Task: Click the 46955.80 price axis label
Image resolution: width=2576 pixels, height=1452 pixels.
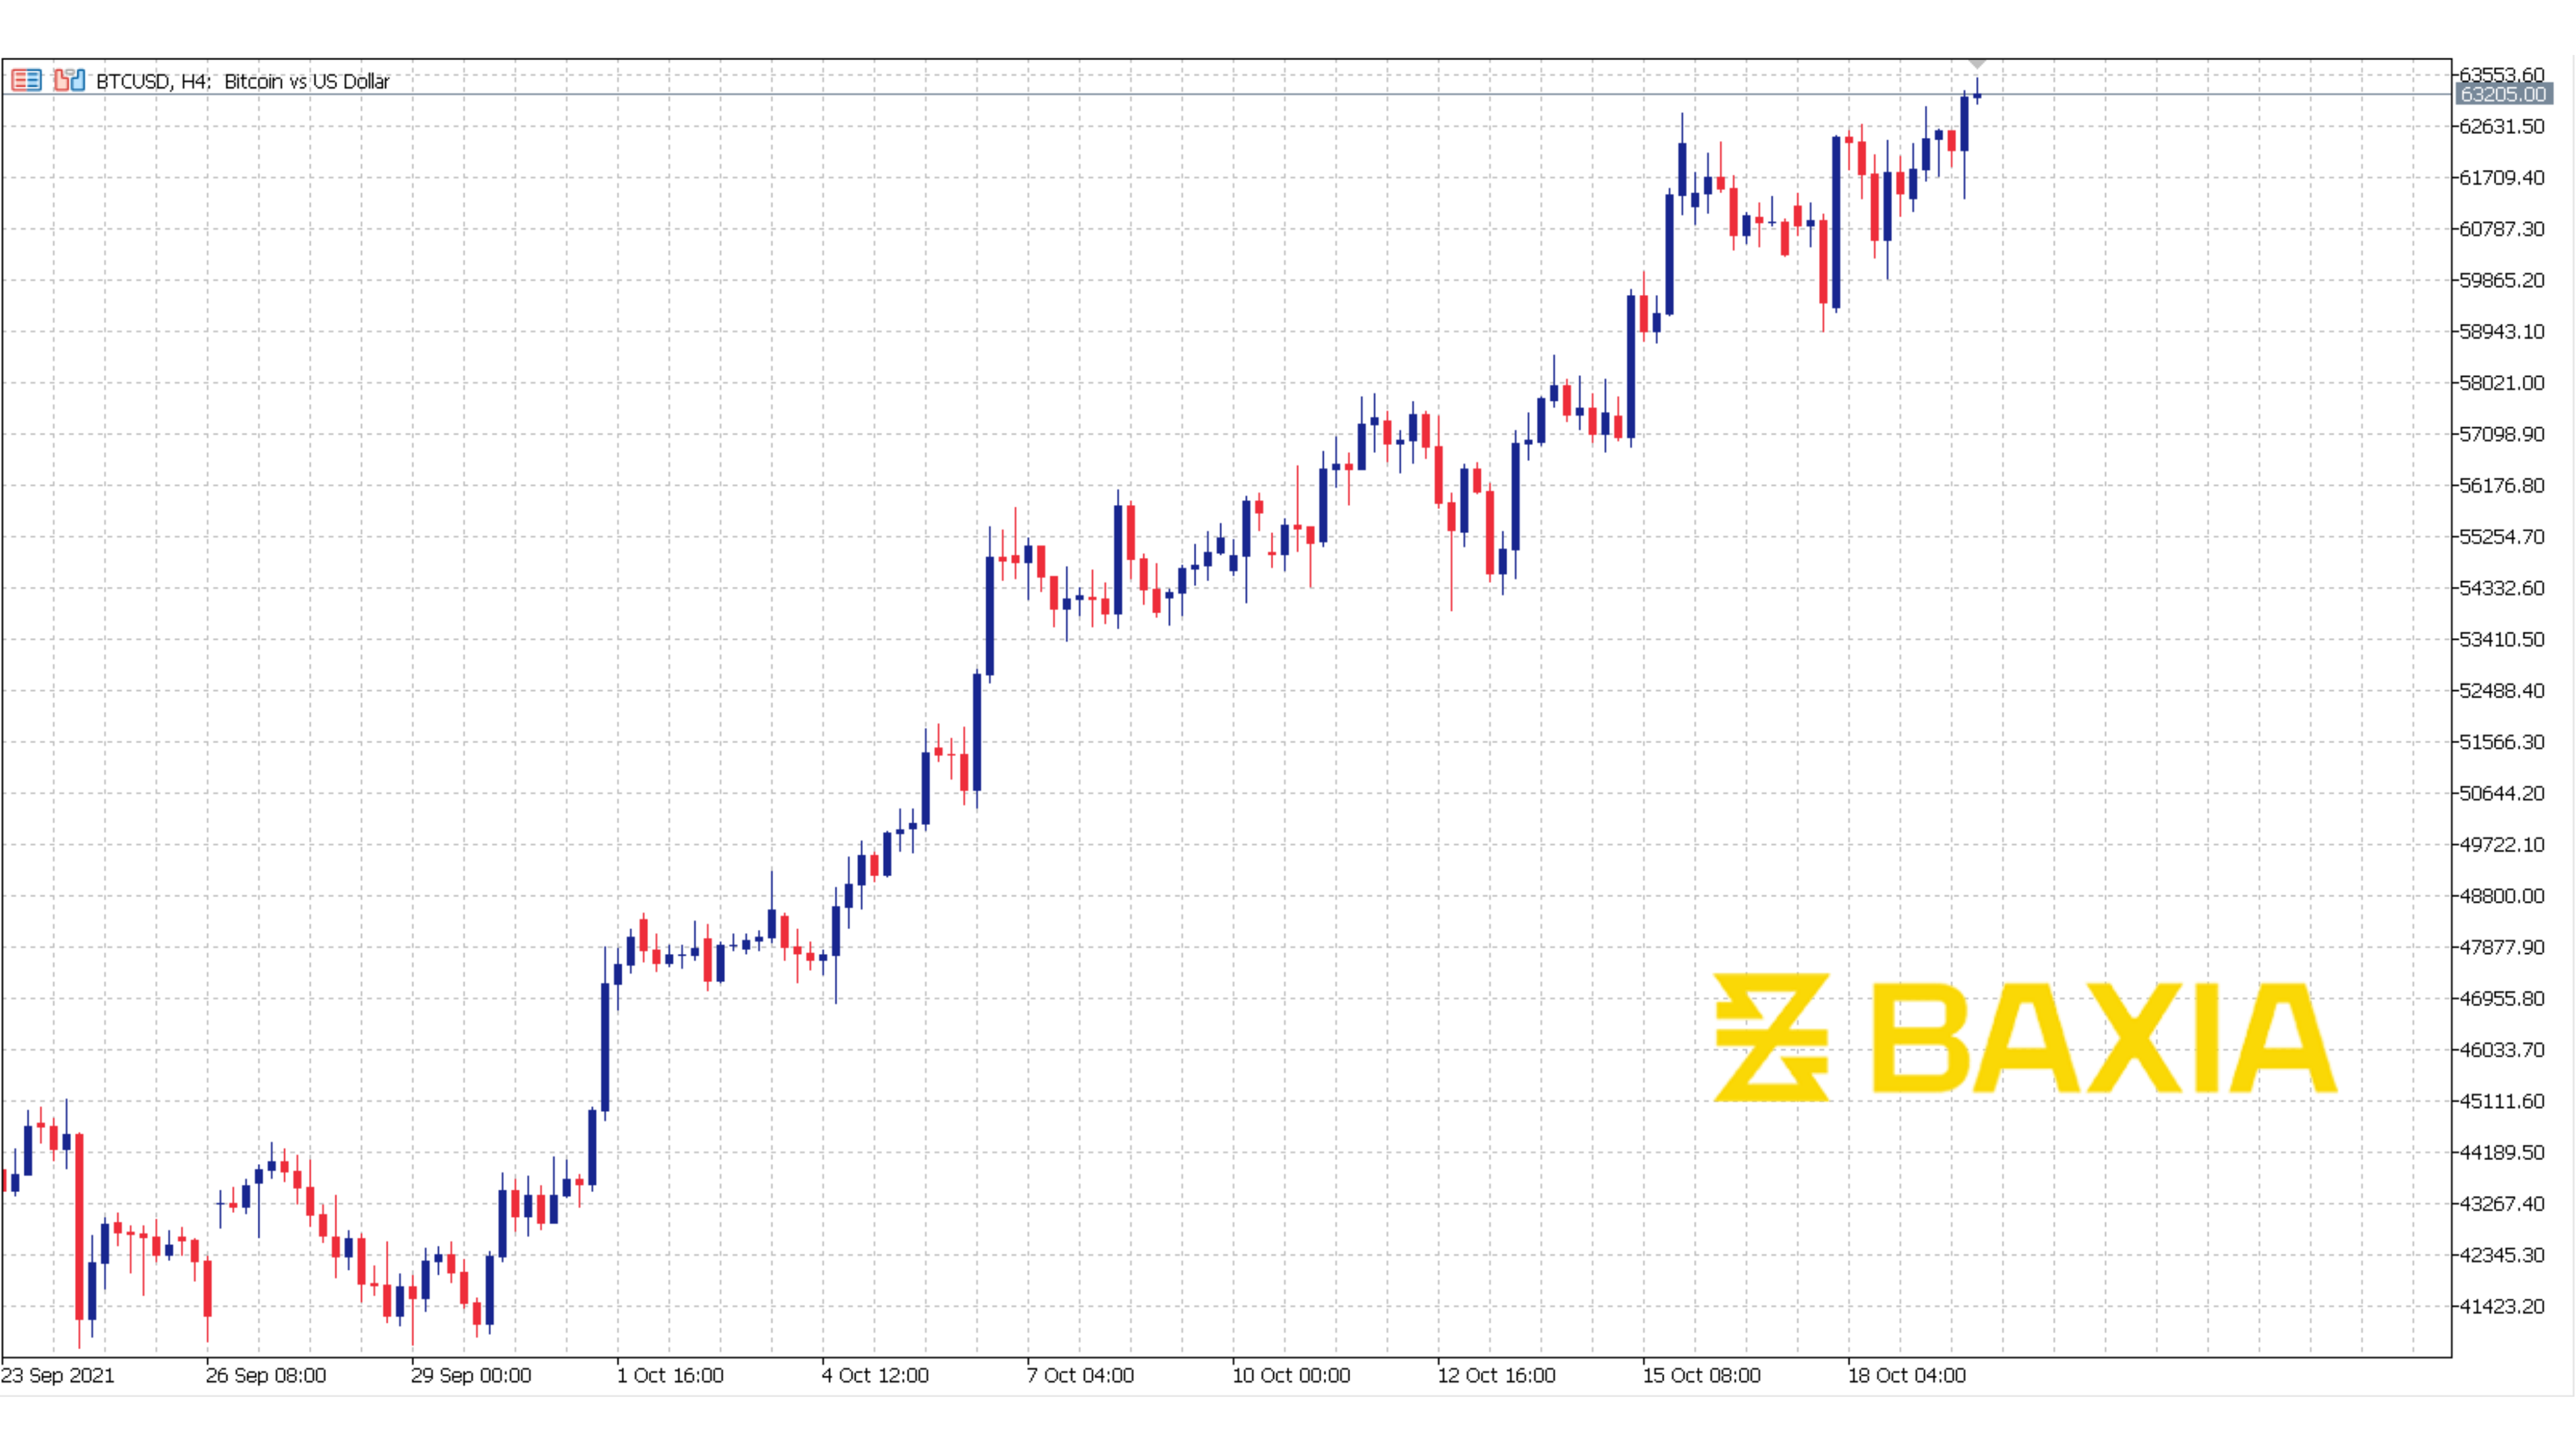Action: click(2502, 998)
